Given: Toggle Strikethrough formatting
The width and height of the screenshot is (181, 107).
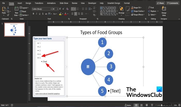Looking at the screenshot, I should (46, 14).
